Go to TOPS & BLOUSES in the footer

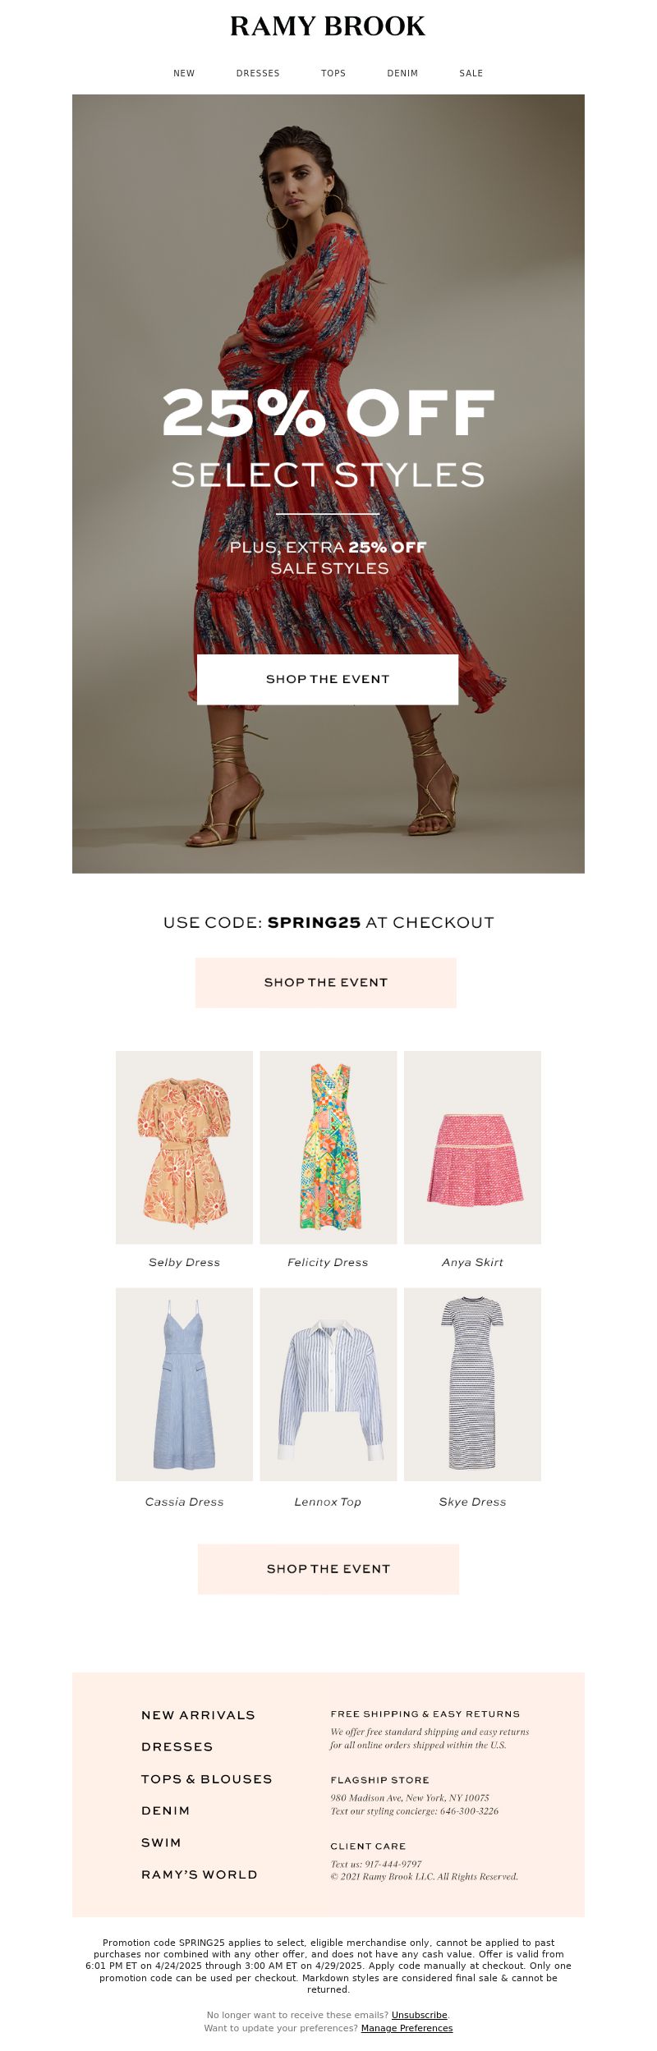tap(206, 1779)
